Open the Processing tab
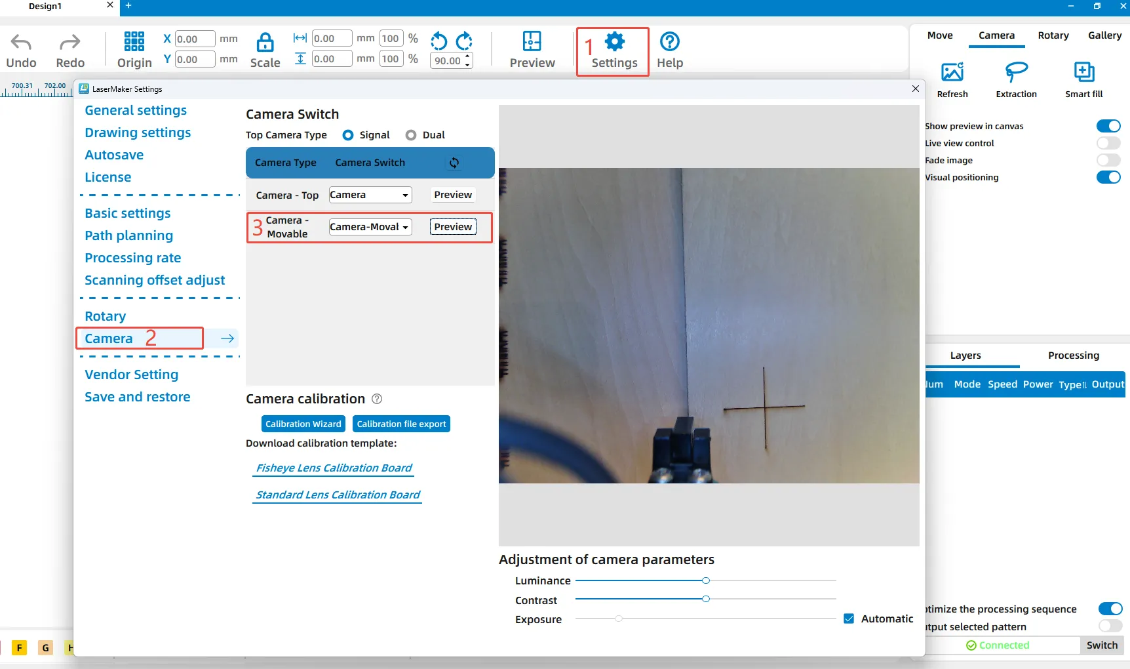The height and width of the screenshot is (669, 1130). [1073, 355]
